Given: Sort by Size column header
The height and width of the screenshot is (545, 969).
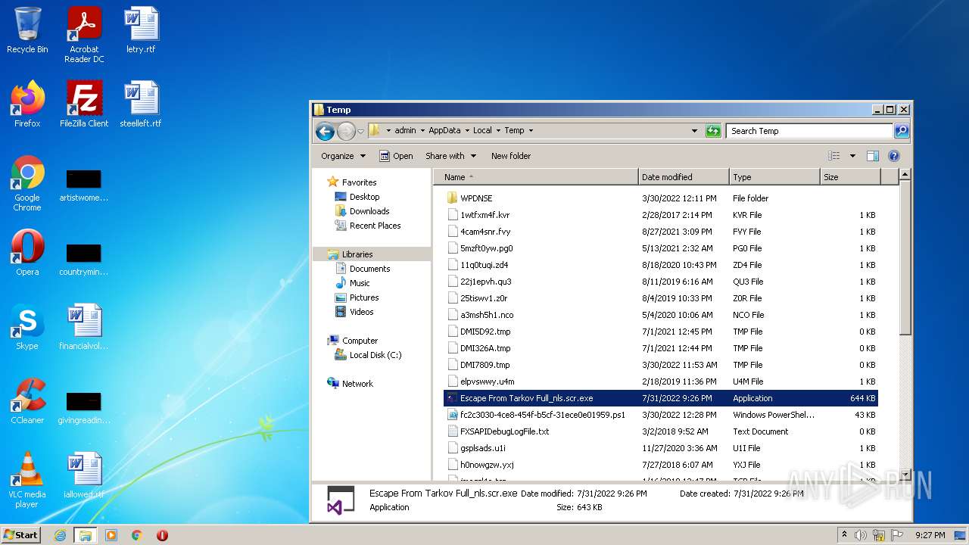Looking at the screenshot, I should [x=850, y=177].
